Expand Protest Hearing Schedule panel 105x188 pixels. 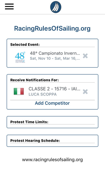[52, 141]
